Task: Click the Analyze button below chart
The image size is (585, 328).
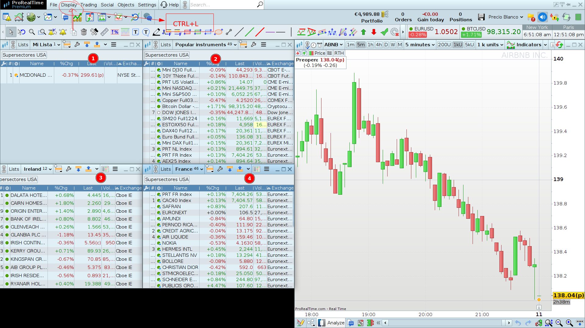Action: pos(331,323)
